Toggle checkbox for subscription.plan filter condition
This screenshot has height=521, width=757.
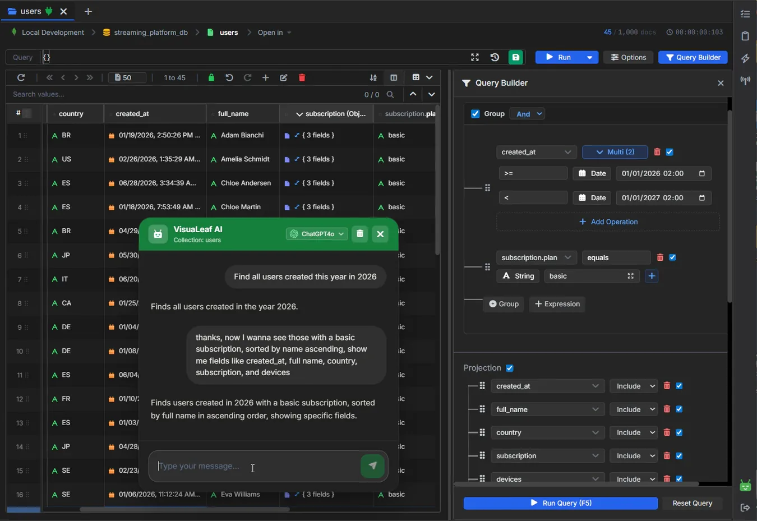pyautogui.click(x=672, y=257)
